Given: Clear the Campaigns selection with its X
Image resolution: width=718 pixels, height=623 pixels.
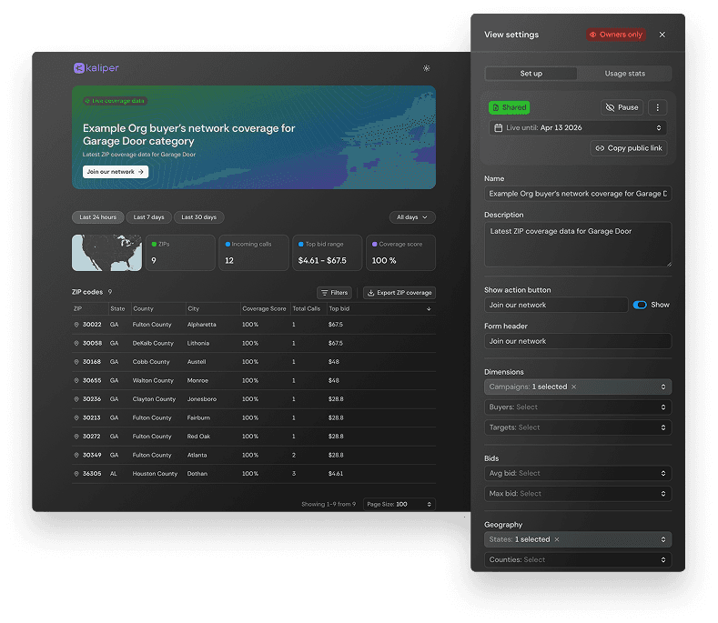Looking at the screenshot, I should pyautogui.click(x=573, y=387).
